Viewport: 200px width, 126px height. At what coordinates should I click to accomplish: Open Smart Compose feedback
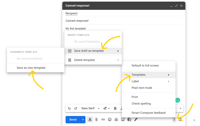(149, 113)
